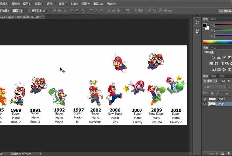The image size is (232, 156).
Task: Click the distribute vertical centers icon
Action: point(96,11)
